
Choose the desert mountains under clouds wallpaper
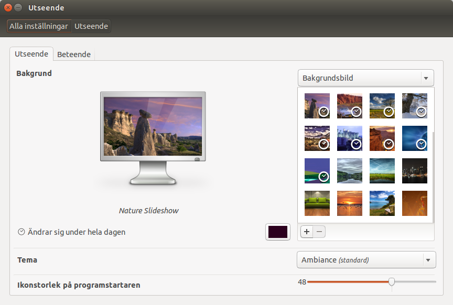317,138
